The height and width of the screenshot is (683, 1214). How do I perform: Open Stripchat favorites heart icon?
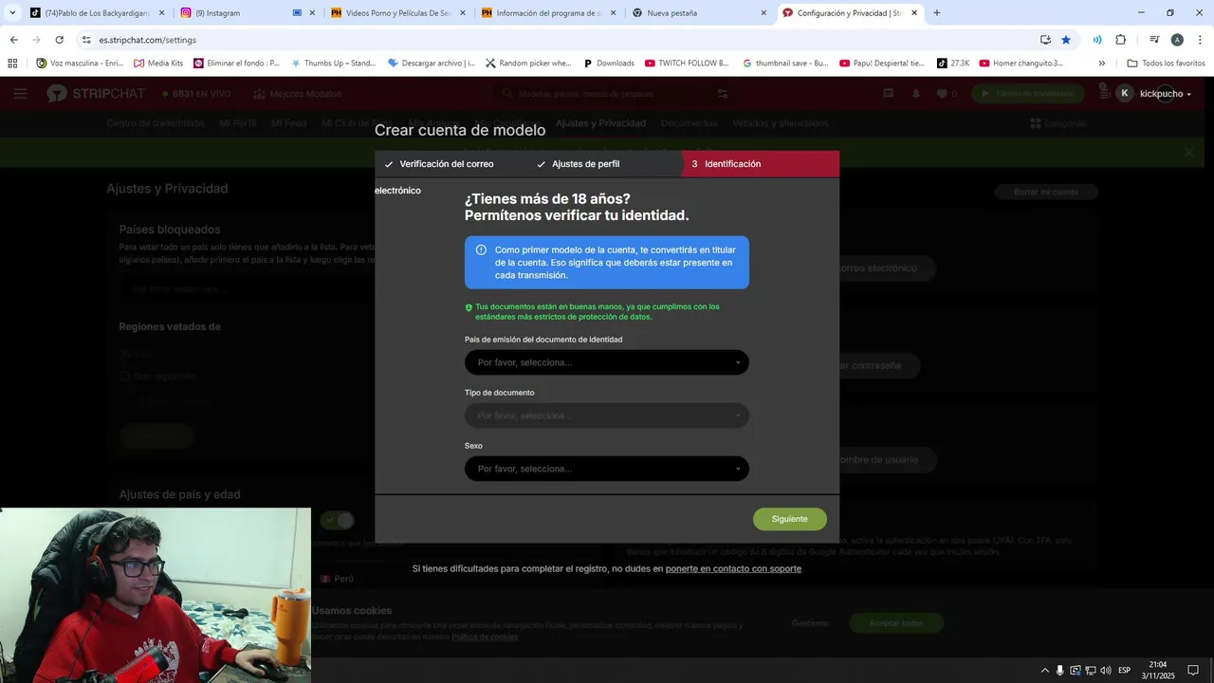tap(942, 94)
